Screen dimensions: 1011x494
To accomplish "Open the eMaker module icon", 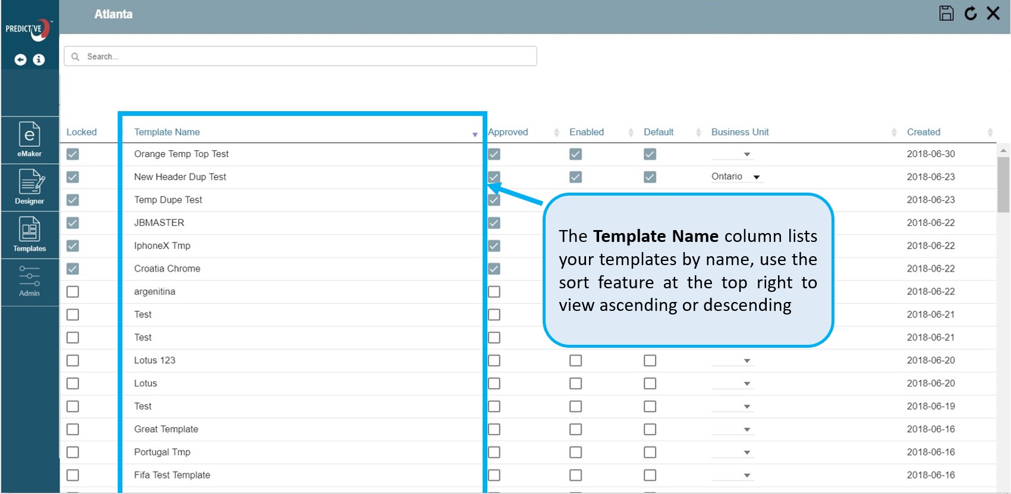I will click(x=29, y=140).
